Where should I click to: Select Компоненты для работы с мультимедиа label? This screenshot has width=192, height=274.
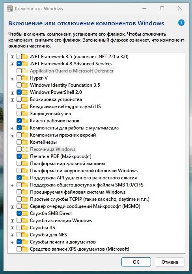74,128
